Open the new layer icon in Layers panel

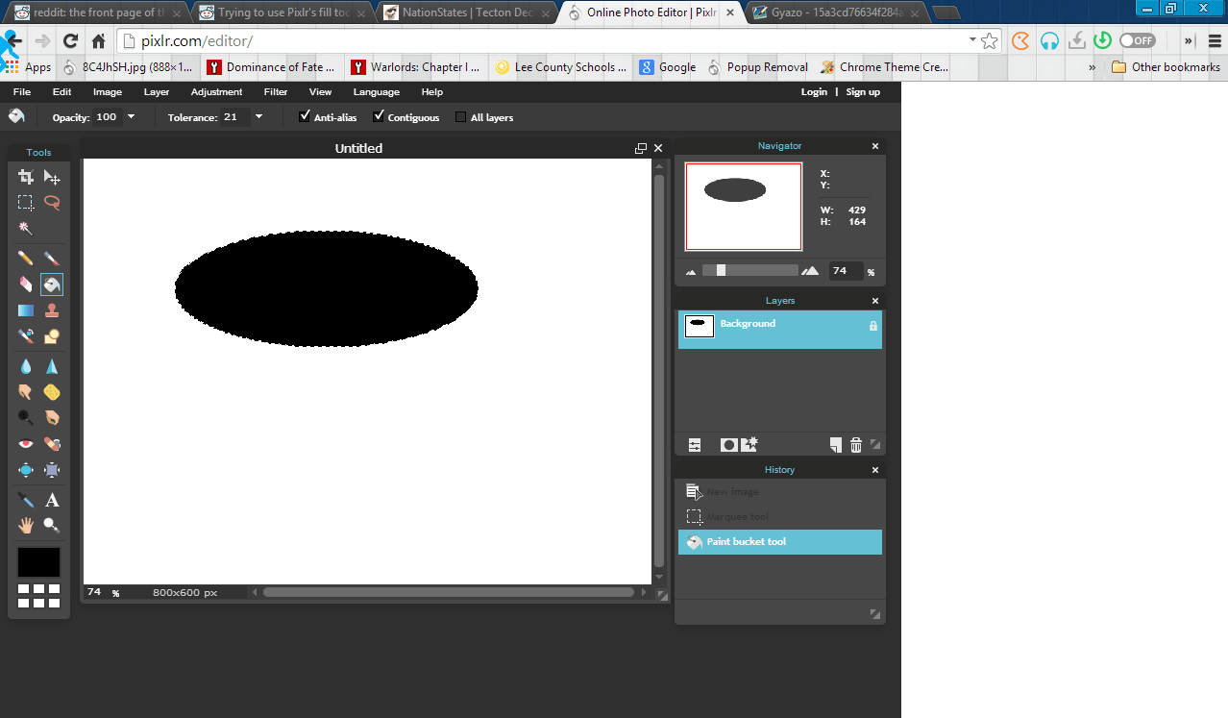pyautogui.click(x=834, y=444)
